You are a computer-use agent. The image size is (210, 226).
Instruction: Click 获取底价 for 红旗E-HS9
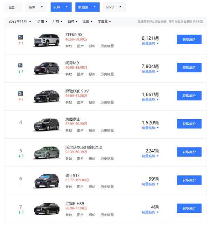point(189,208)
